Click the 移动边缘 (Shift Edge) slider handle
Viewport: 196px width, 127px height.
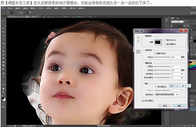[163, 77]
